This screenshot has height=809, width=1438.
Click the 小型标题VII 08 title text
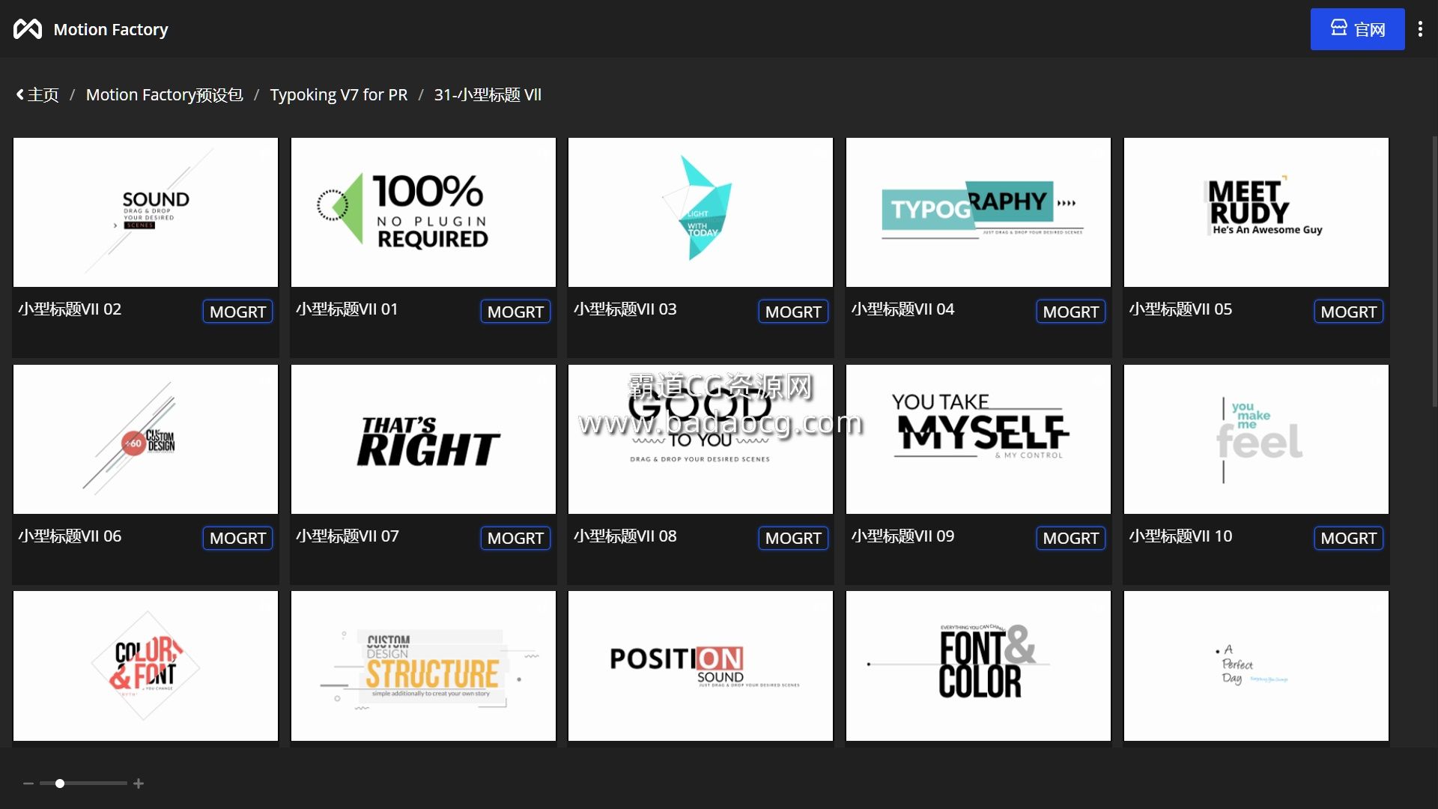point(625,536)
